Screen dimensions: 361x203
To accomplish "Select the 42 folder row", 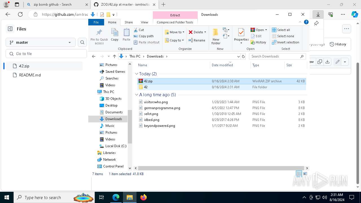I will click(222, 87).
